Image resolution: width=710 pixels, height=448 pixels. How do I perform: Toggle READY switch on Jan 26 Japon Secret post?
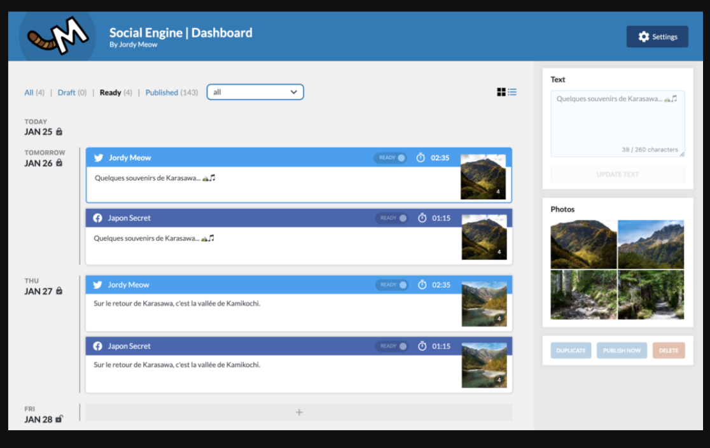pos(392,218)
